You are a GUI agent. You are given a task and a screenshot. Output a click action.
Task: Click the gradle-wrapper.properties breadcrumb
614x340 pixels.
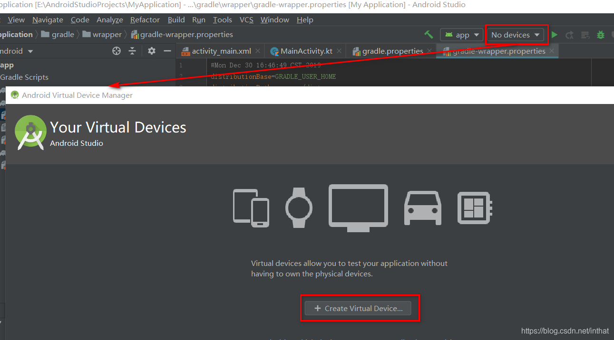tap(182, 34)
